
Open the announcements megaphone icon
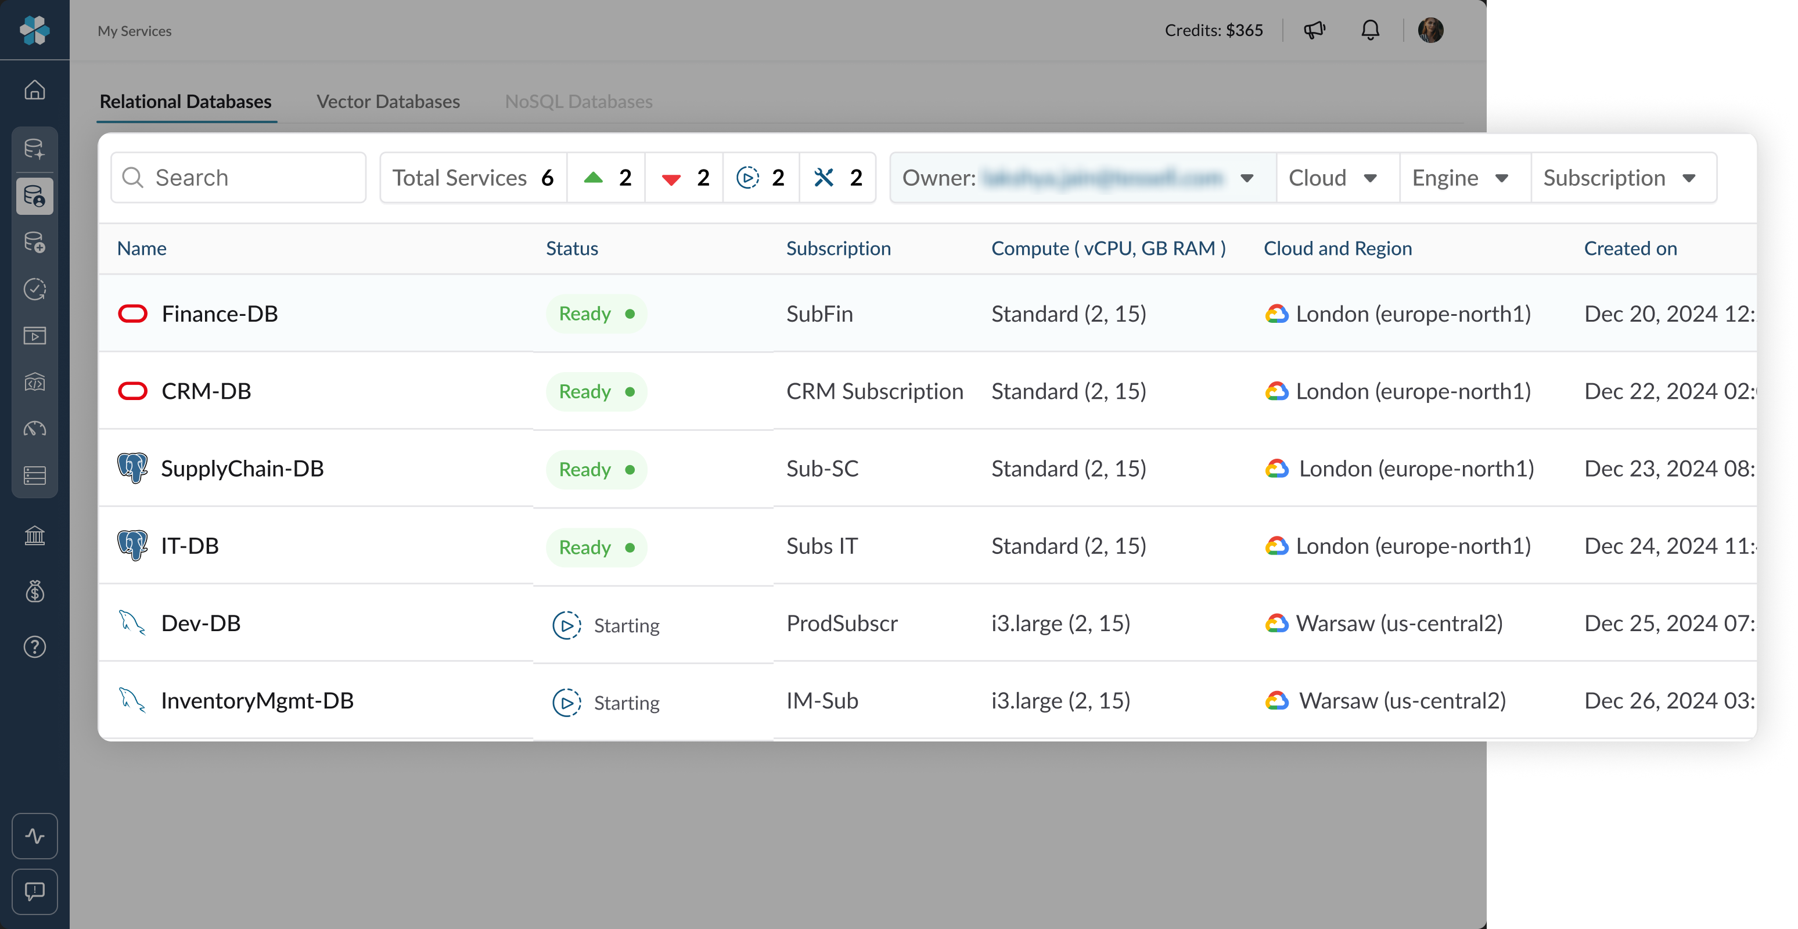tap(1314, 30)
